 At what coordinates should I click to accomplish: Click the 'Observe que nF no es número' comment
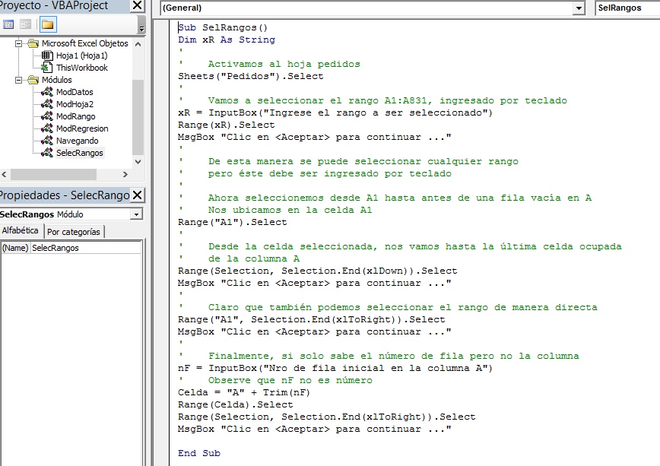(x=290, y=381)
